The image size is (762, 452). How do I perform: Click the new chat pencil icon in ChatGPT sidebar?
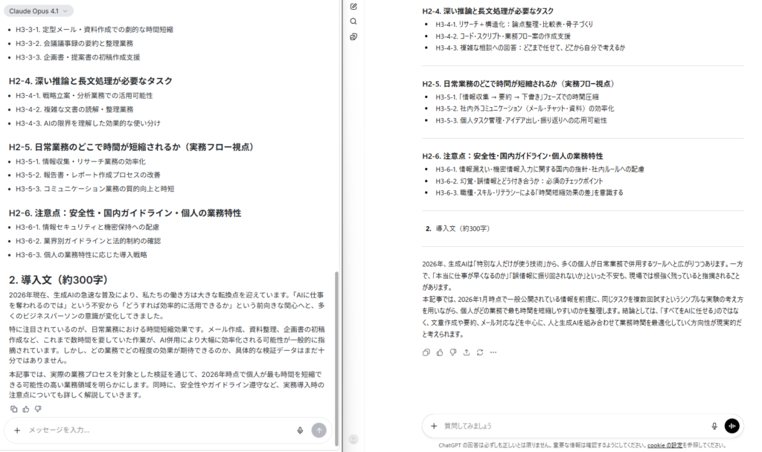[353, 7]
